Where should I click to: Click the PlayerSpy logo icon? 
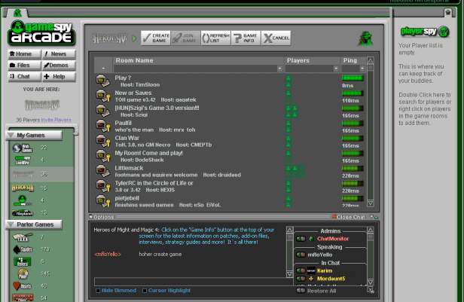coord(443,32)
